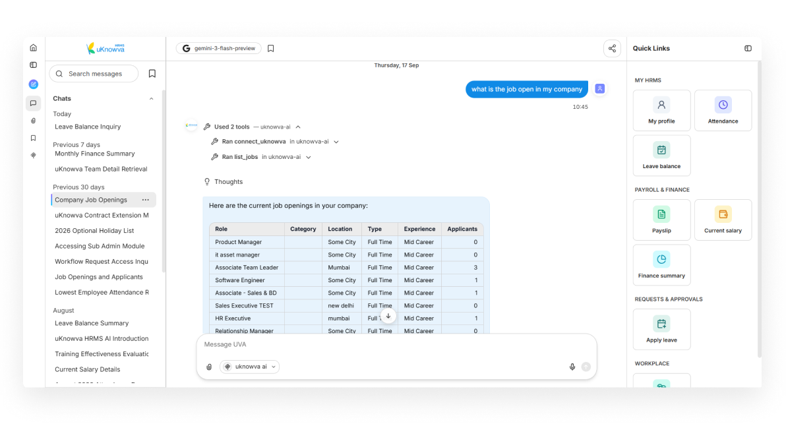Select Software Engineer cell

coord(247,280)
